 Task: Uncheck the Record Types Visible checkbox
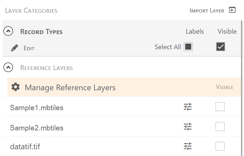220,47
